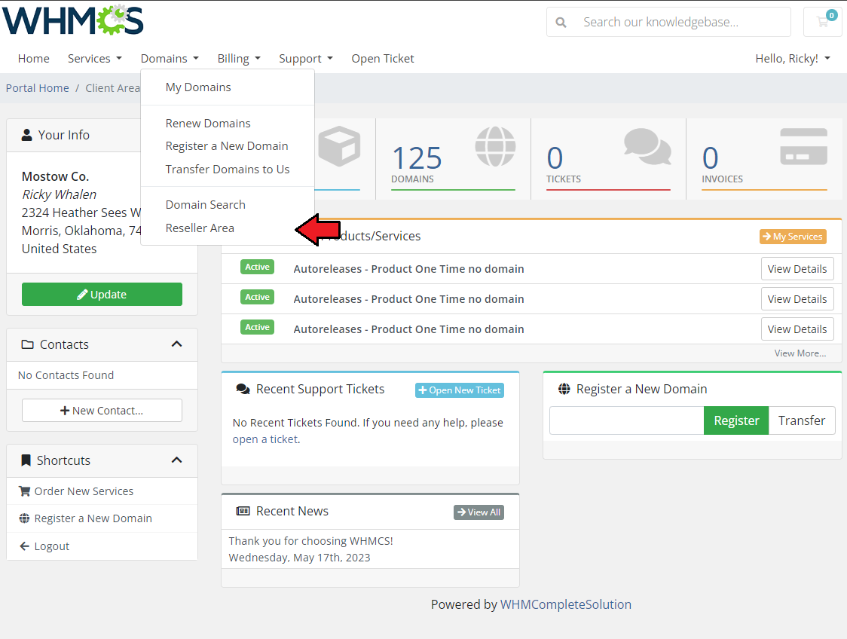Open the 0 Invoices stat tile
The height and width of the screenshot is (639, 847).
click(x=764, y=159)
